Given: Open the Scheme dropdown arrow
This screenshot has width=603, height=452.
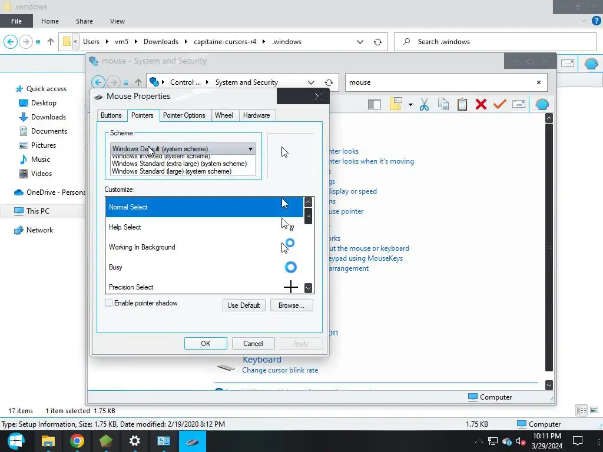Looking at the screenshot, I should pos(250,149).
